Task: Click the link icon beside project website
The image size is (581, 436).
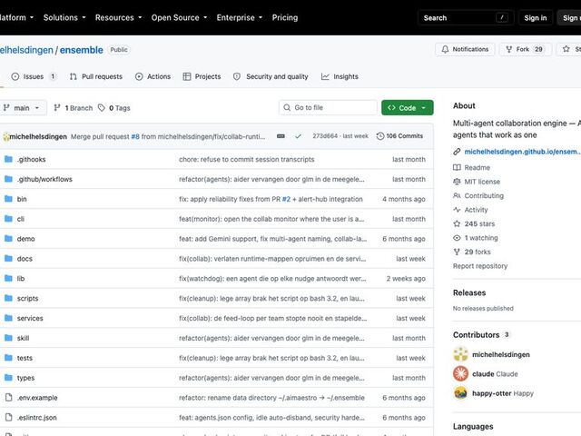Action: coord(457,152)
